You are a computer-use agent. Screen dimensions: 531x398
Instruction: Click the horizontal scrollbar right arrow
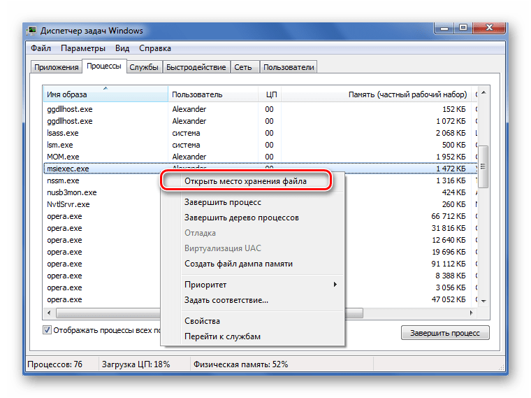click(x=472, y=313)
